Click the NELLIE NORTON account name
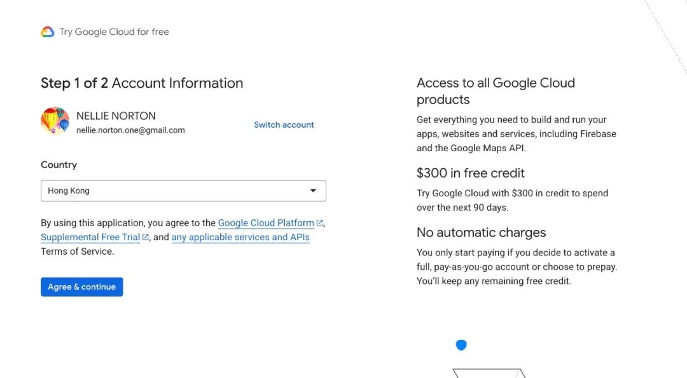Viewport: 687px width, 378px height. pos(116,116)
